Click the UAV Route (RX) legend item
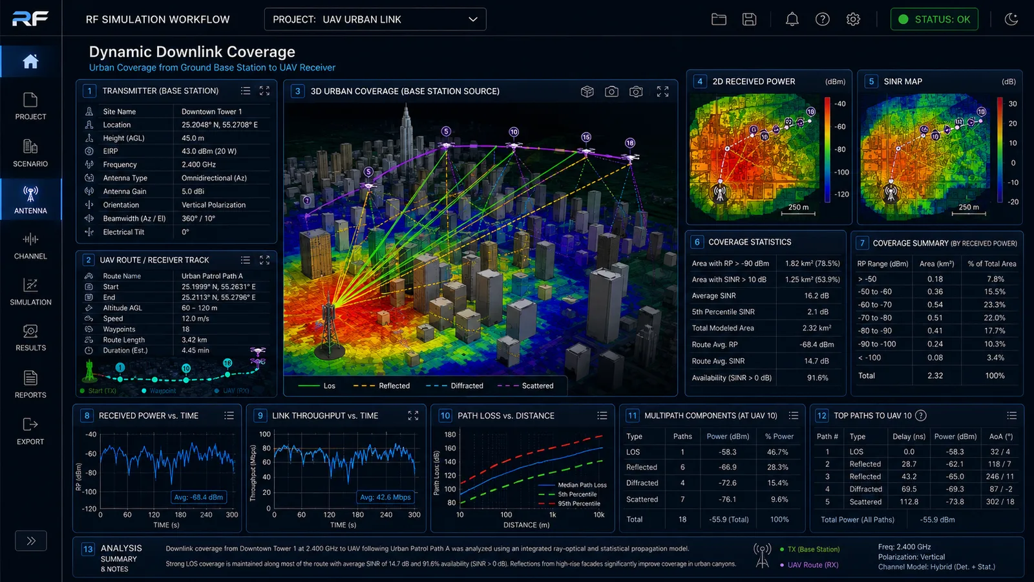The image size is (1034, 582). tap(809, 565)
